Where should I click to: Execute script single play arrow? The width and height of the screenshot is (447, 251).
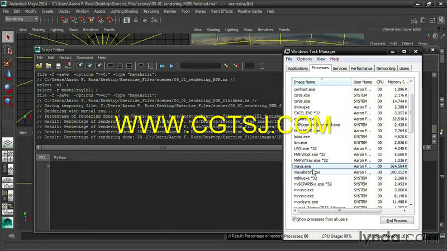click(x=172, y=66)
